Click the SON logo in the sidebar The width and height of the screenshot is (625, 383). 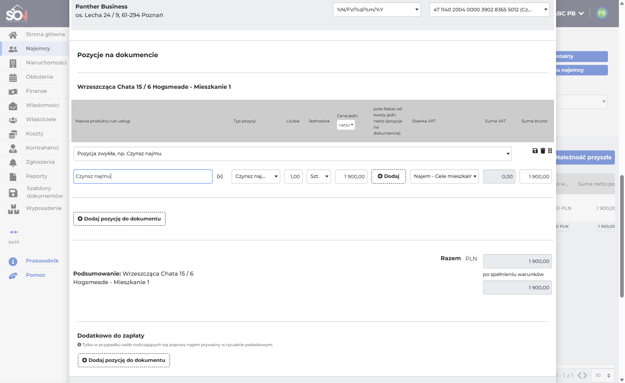click(x=17, y=13)
